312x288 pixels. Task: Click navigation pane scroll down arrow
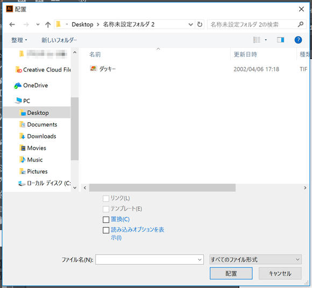pyautogui.click(x=75, y=188)
